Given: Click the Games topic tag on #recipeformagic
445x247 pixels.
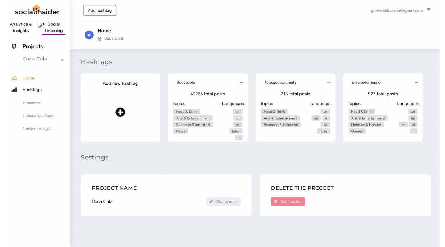Looking at the screenshot, I should tap(357, 131).
